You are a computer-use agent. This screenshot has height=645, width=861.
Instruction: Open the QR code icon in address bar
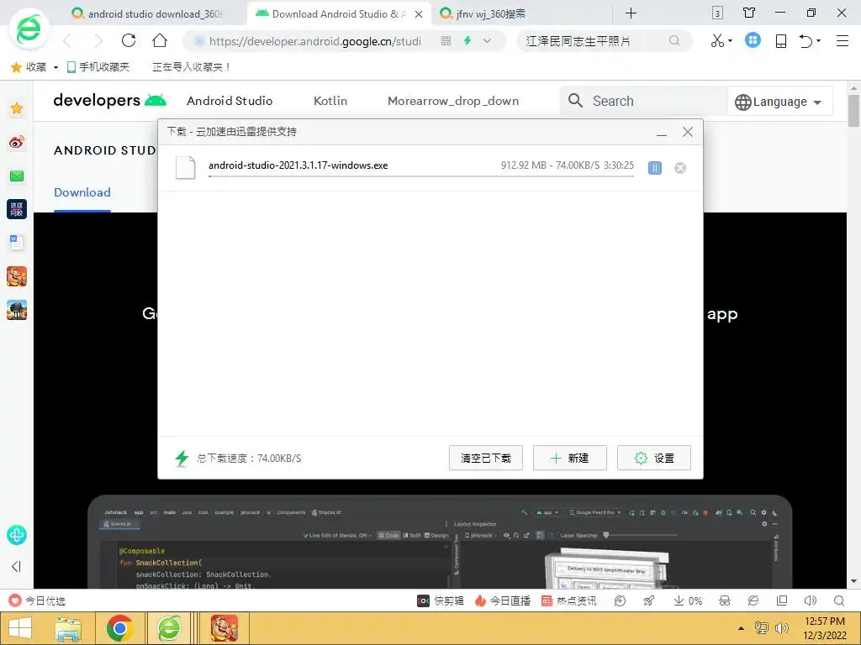[x=446, y=40]
